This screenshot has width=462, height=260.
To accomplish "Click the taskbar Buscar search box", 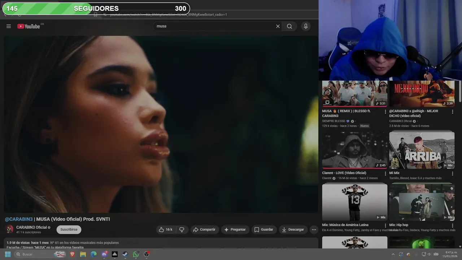I will (40, 254).
